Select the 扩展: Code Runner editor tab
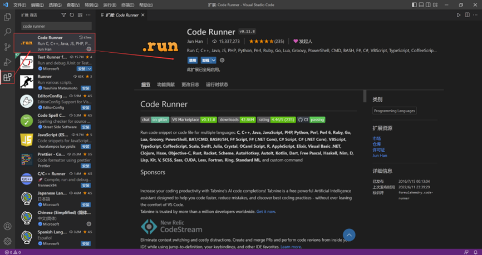 (122, 15)
